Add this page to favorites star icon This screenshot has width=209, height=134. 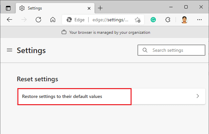(137, 20)
